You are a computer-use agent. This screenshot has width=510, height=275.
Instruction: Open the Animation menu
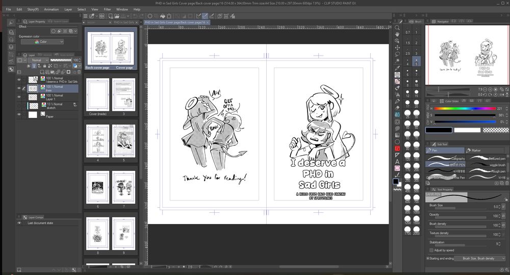52,9
